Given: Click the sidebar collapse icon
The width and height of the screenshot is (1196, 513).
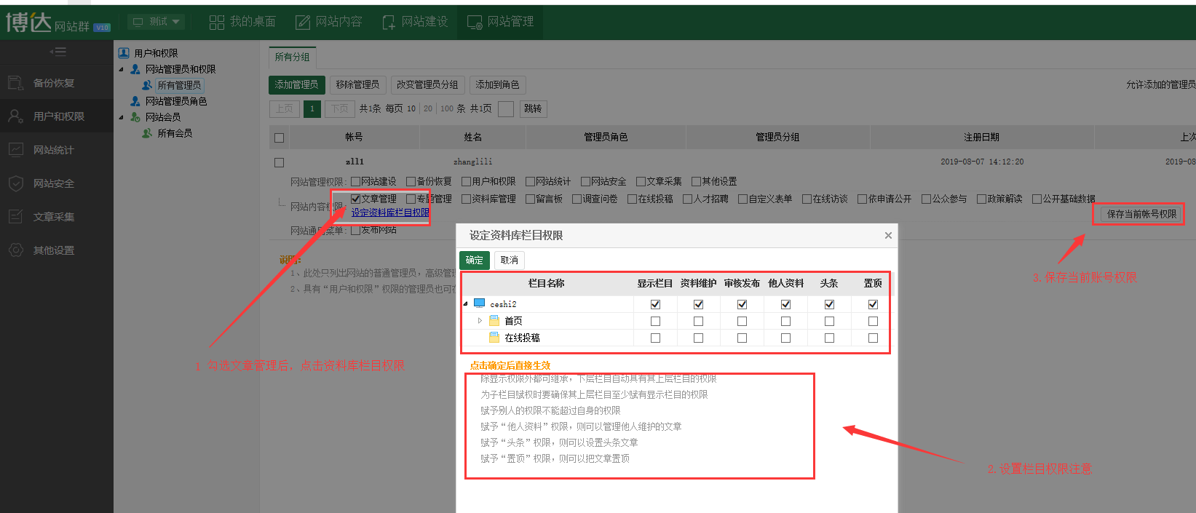Looking at the screenshot, I should coord(58,52).
